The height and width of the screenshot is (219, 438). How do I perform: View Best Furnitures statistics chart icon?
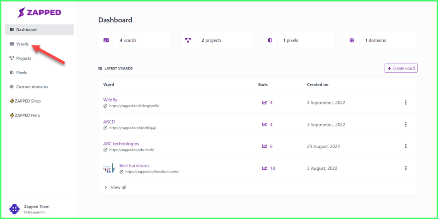265,168
